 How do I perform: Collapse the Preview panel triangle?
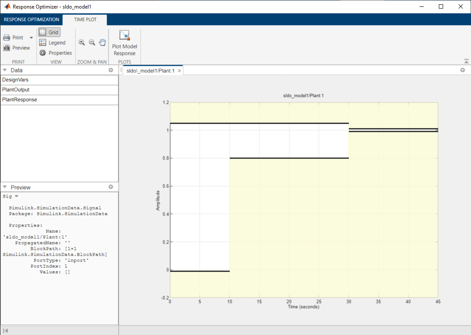pos(5,187)
